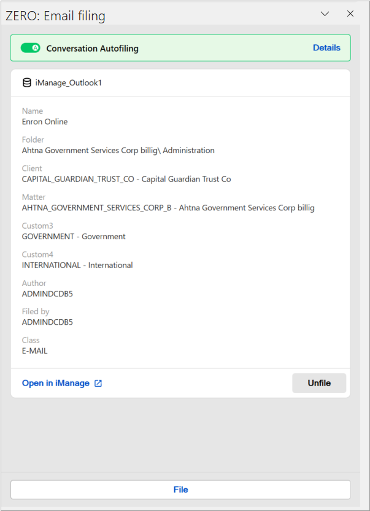Collapse the pane with the chevron arrow
Screen dimensions: 370x511
pyautogui.click(x=325, y=14)
